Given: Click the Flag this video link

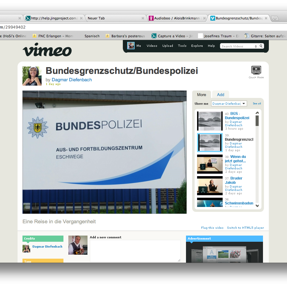Looking at the screenshot, I should tap(212, 228).
